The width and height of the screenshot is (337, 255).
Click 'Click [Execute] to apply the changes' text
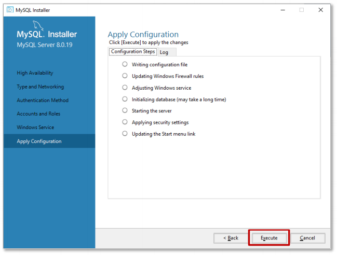149,42
